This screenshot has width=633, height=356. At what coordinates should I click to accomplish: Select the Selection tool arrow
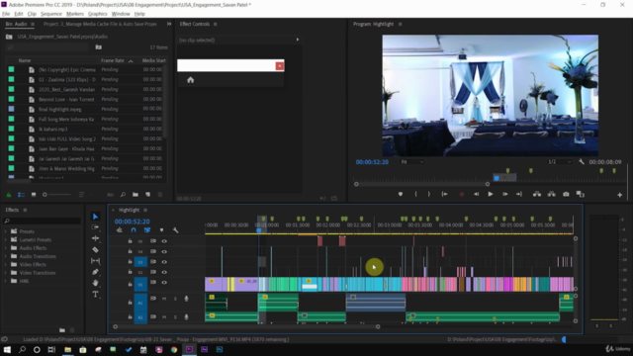(x=95, y=217)
